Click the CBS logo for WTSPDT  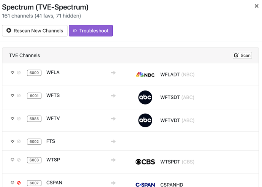tap(145, 162)
